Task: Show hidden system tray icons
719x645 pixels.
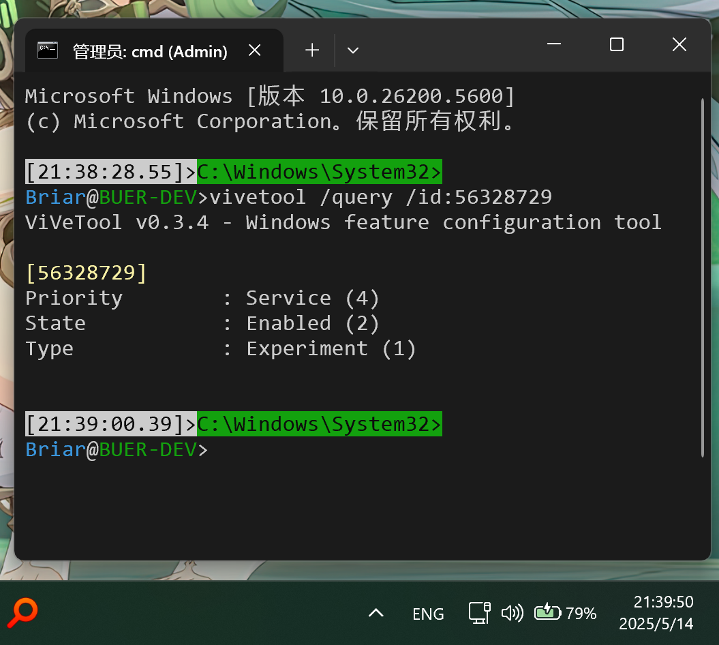Action: point(376,613)
